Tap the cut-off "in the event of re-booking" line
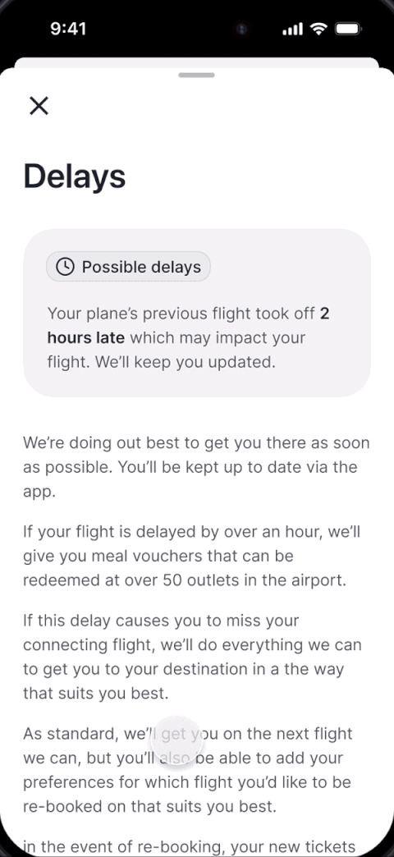394x857 pixels. coord(189,847)
